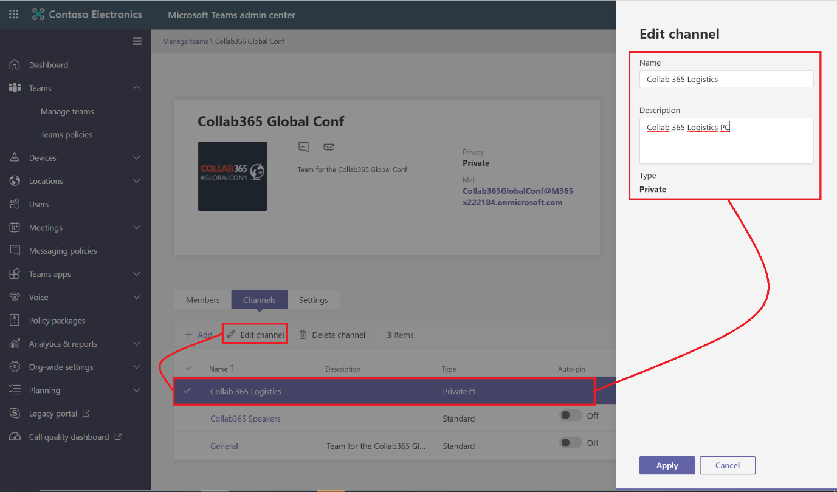Image resolution: width=837 pixels, height=492 pixels.
Task: Click the select-all checkmark in table header
Action: 189,368
